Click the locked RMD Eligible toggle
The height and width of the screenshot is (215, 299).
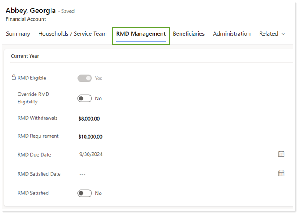coord(85,78)
